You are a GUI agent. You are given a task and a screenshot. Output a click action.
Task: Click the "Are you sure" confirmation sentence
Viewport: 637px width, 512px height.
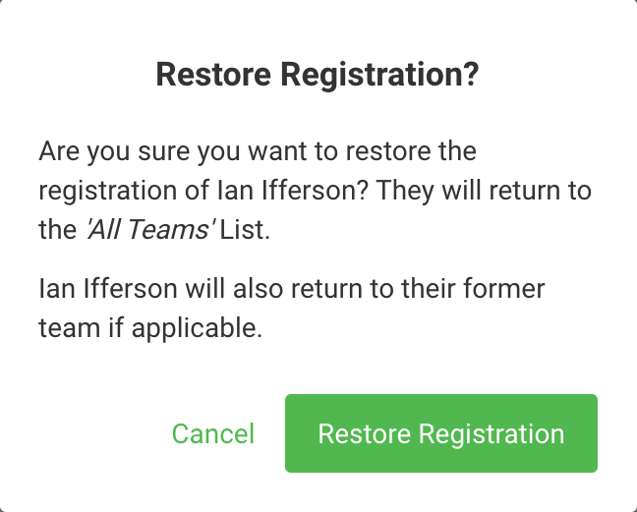(258, 152)
